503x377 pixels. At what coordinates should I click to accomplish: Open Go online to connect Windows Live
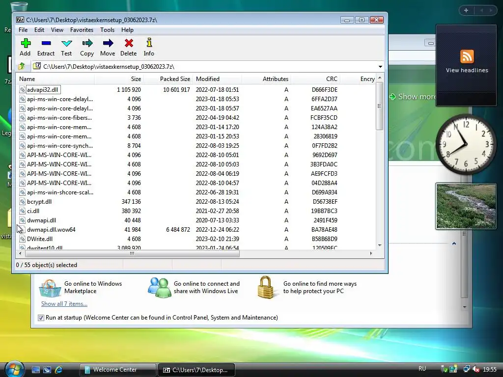pyautogui.click(x=207, y=287)
